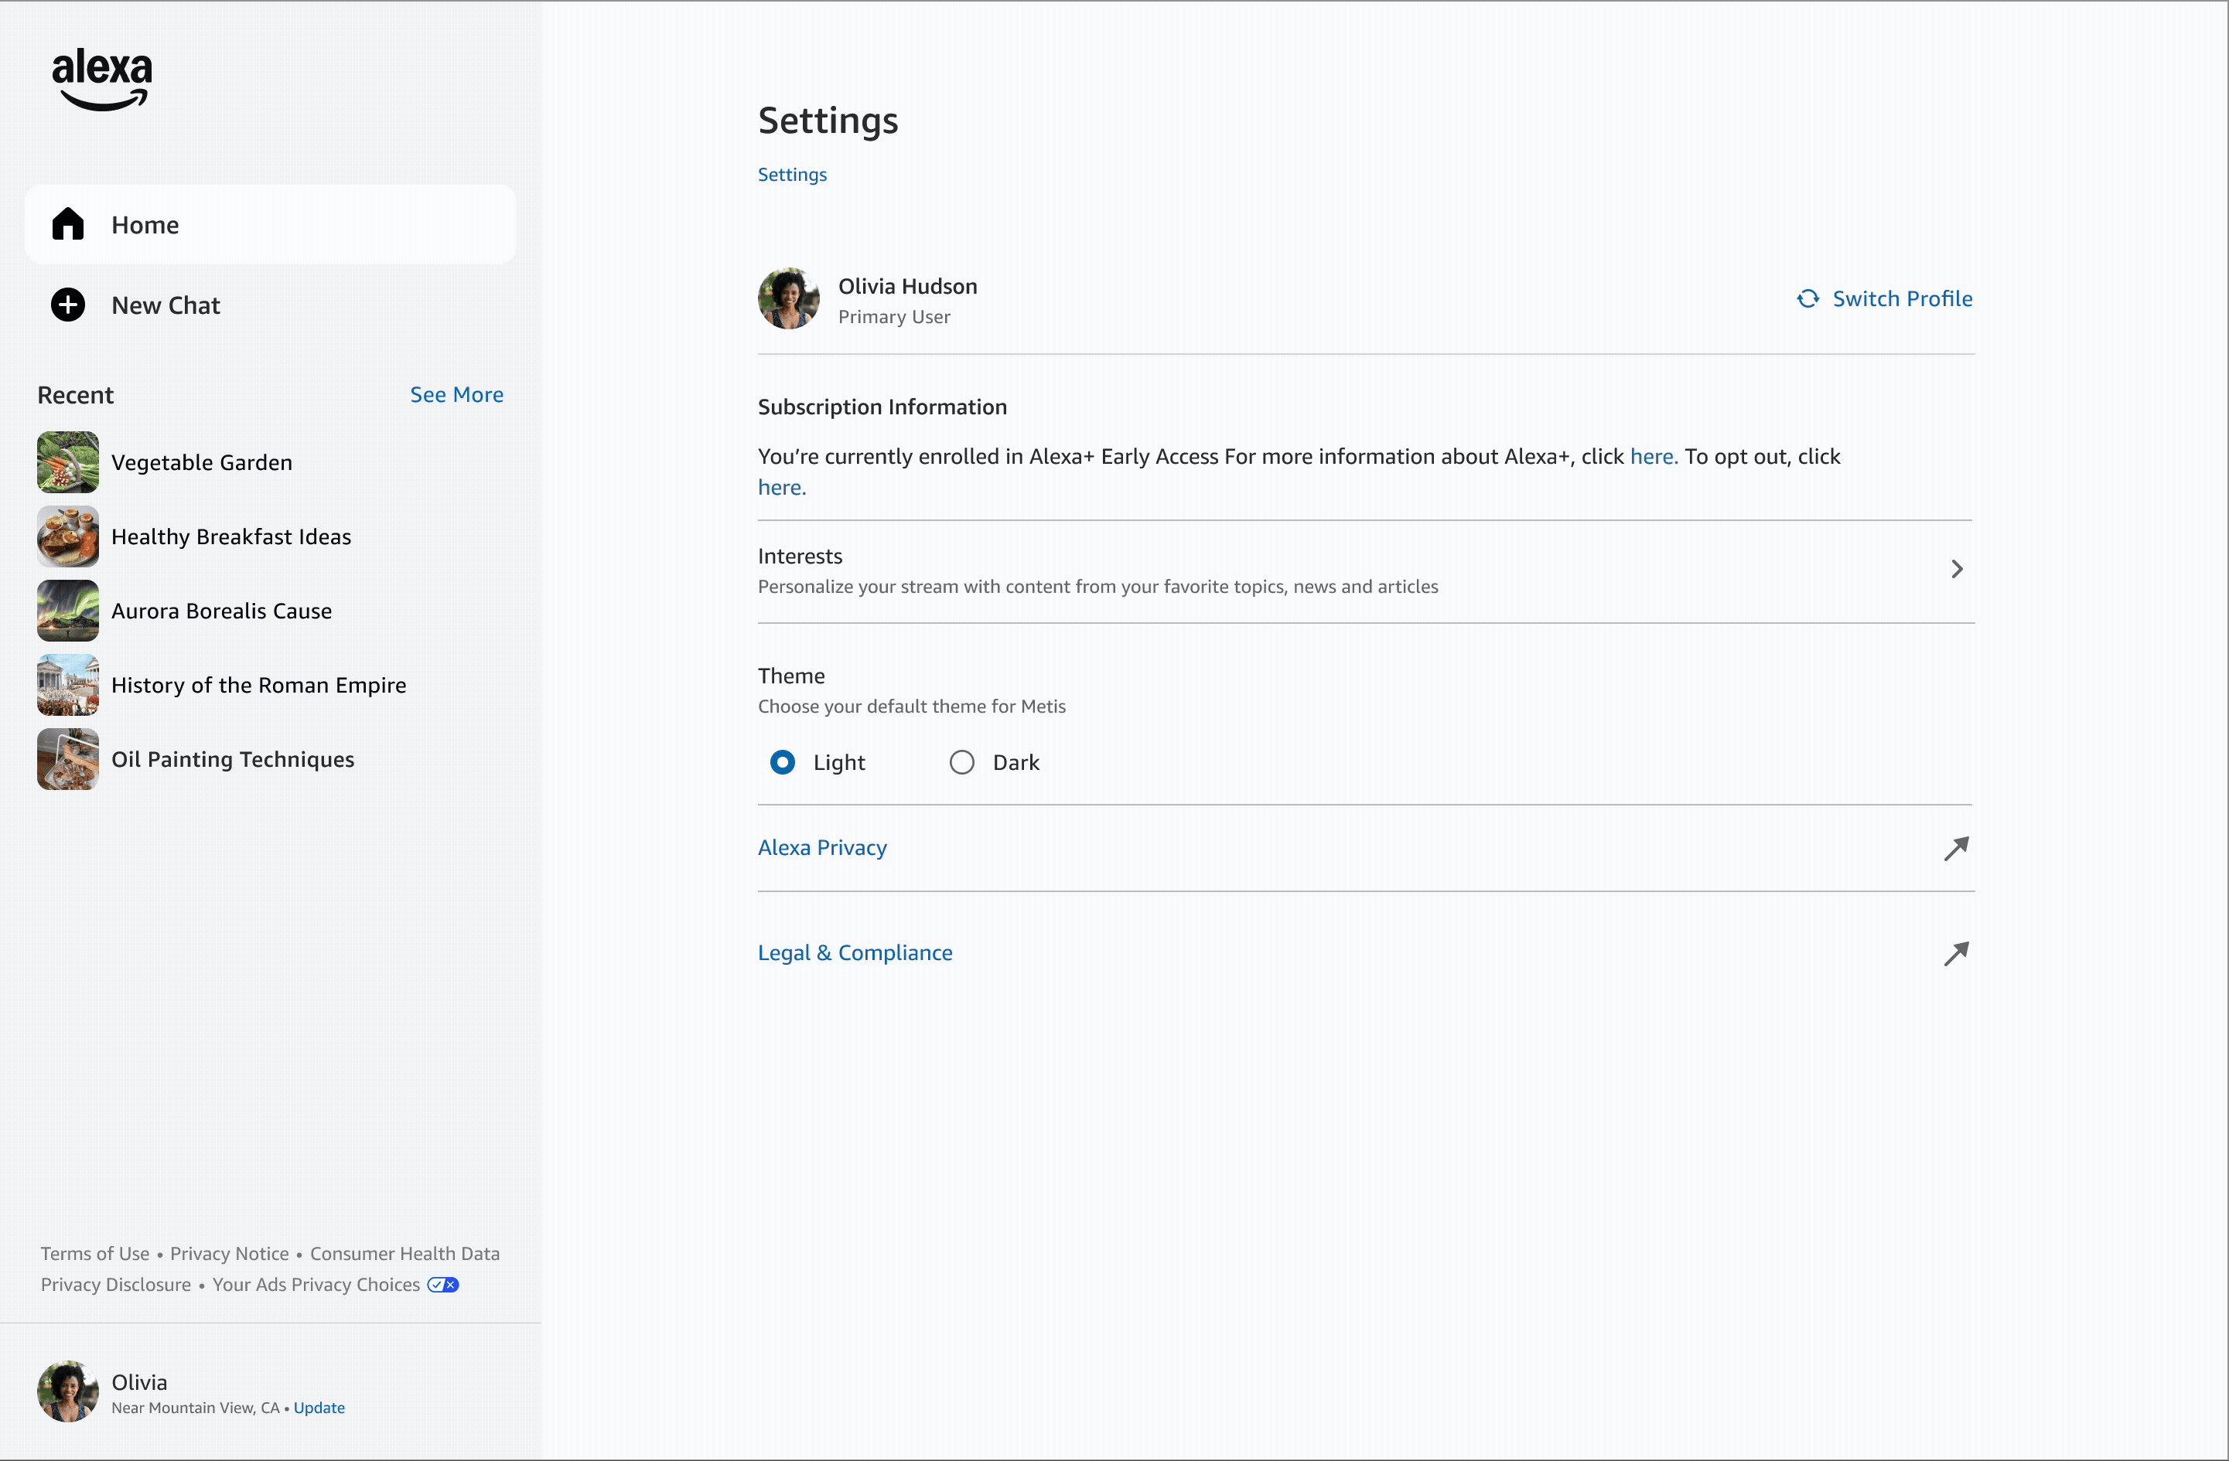Click the Settings breadcrumb link
The image size is (2229, 1461).
(x=792, y=175)
